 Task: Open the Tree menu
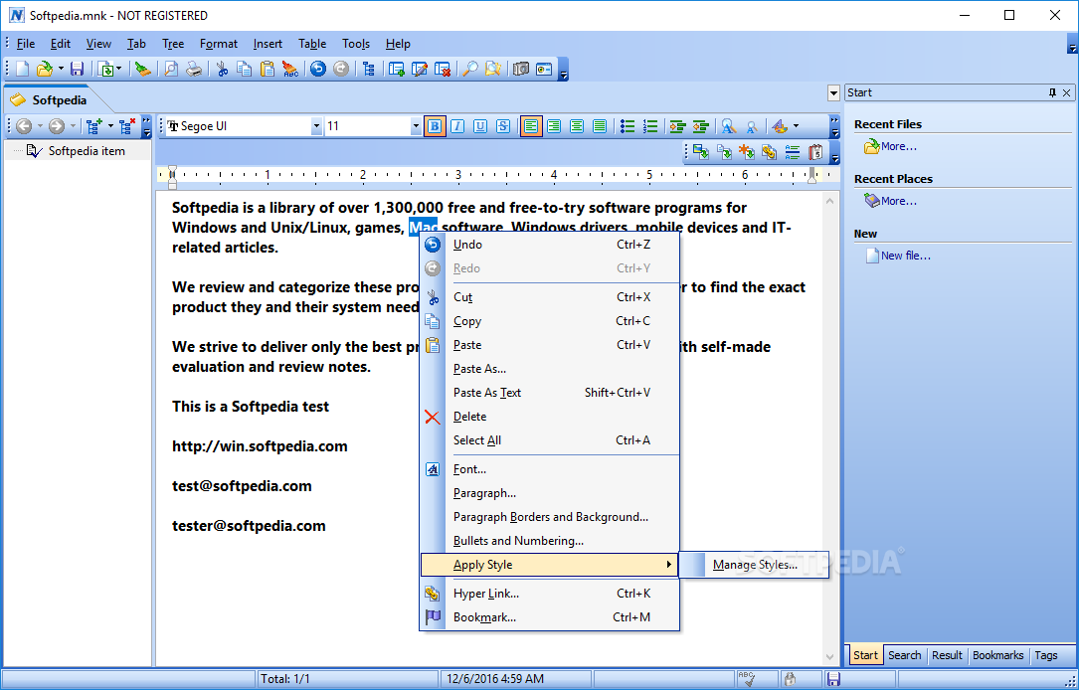pos(173,44)
